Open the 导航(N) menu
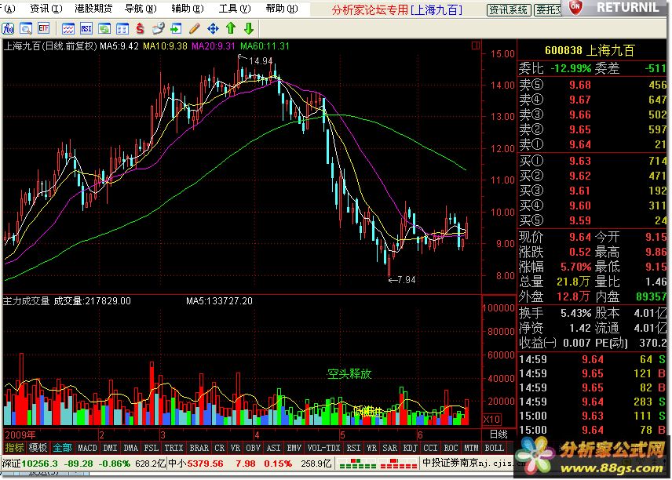This screenshot has width=672, height=480. [141, 8]
